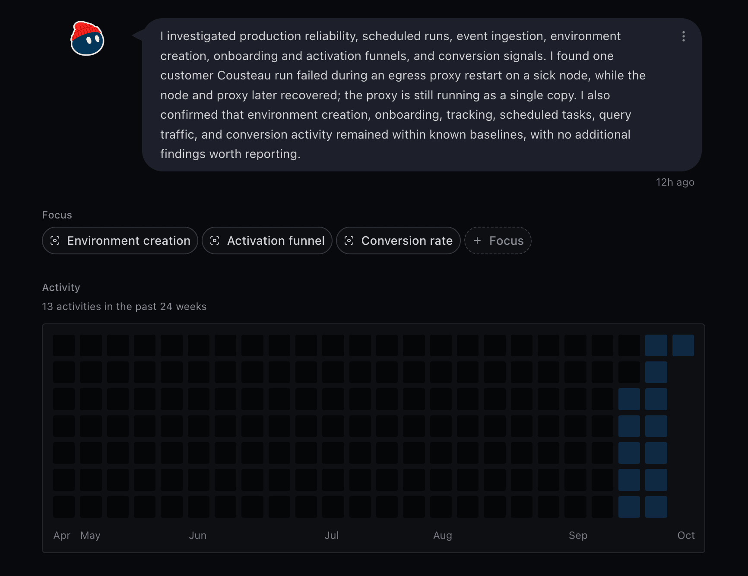Click 'Jul' month label on heatmap
This screenshot has height=576, width=748.
332,535
